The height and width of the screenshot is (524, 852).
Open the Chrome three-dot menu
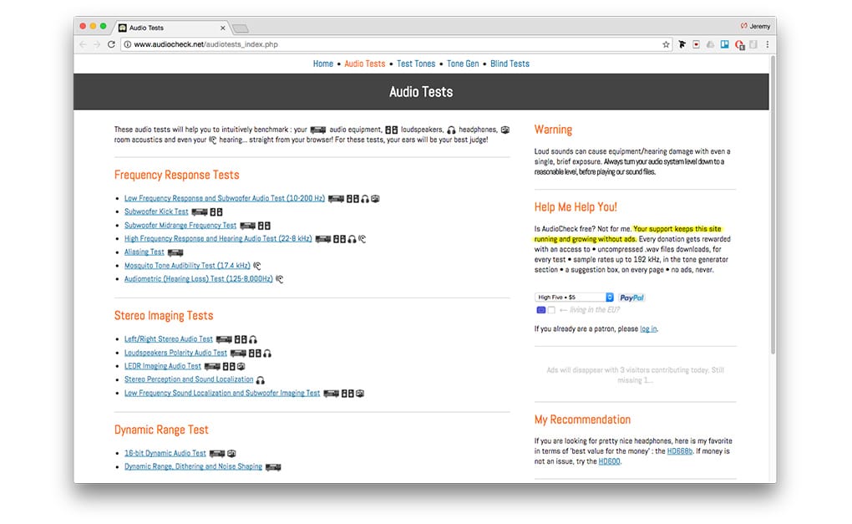(x=767, y=44)
